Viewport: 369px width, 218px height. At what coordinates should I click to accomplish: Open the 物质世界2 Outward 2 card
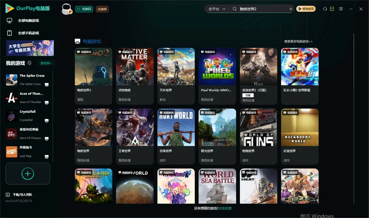[x=93, y=76]
